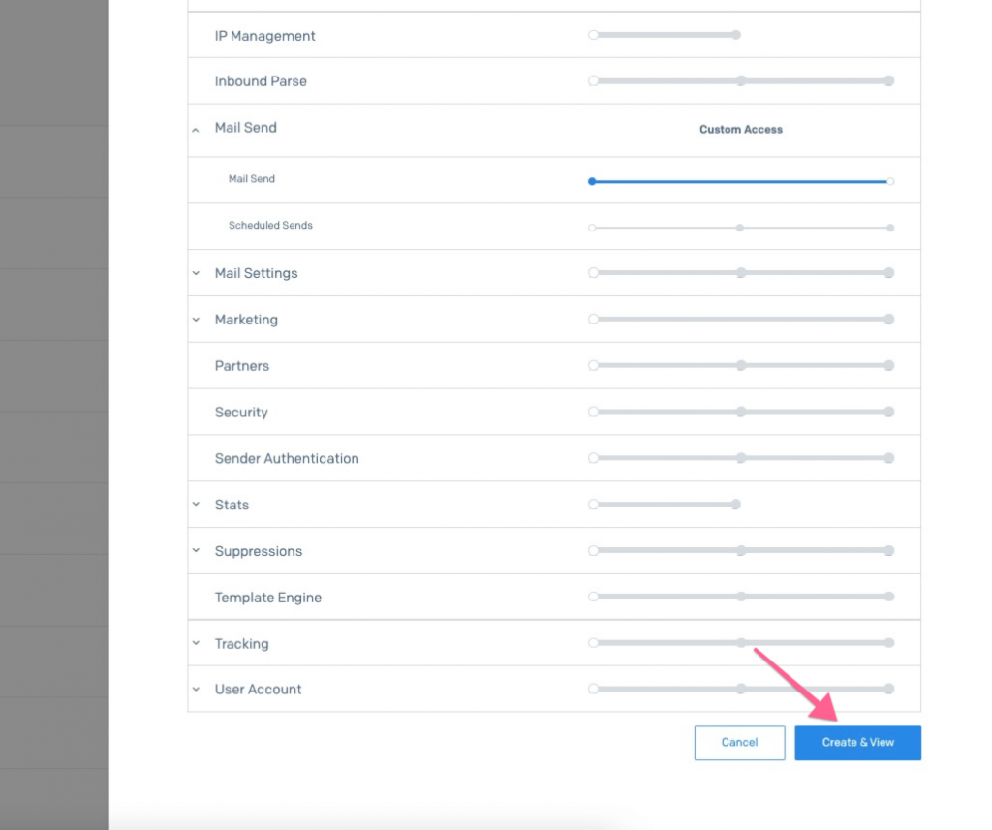
Task: Expand the Marketing permission group
Action: [x=196, y=320]
